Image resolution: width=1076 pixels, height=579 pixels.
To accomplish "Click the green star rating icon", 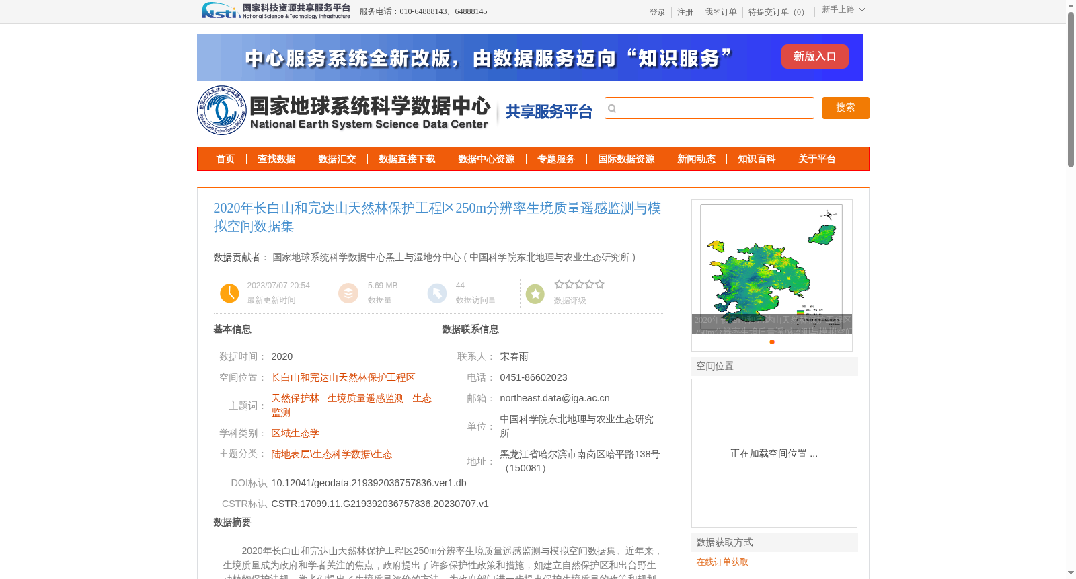I will point(535,294).
